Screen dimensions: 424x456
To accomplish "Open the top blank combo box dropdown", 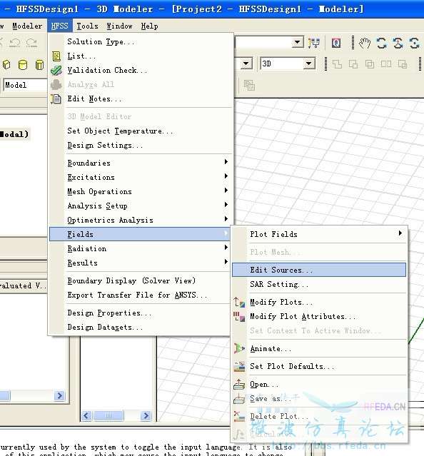I will pos(297,43).
